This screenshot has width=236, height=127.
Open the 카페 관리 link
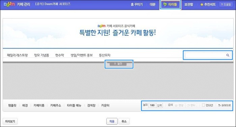click(x=24, y=4)
